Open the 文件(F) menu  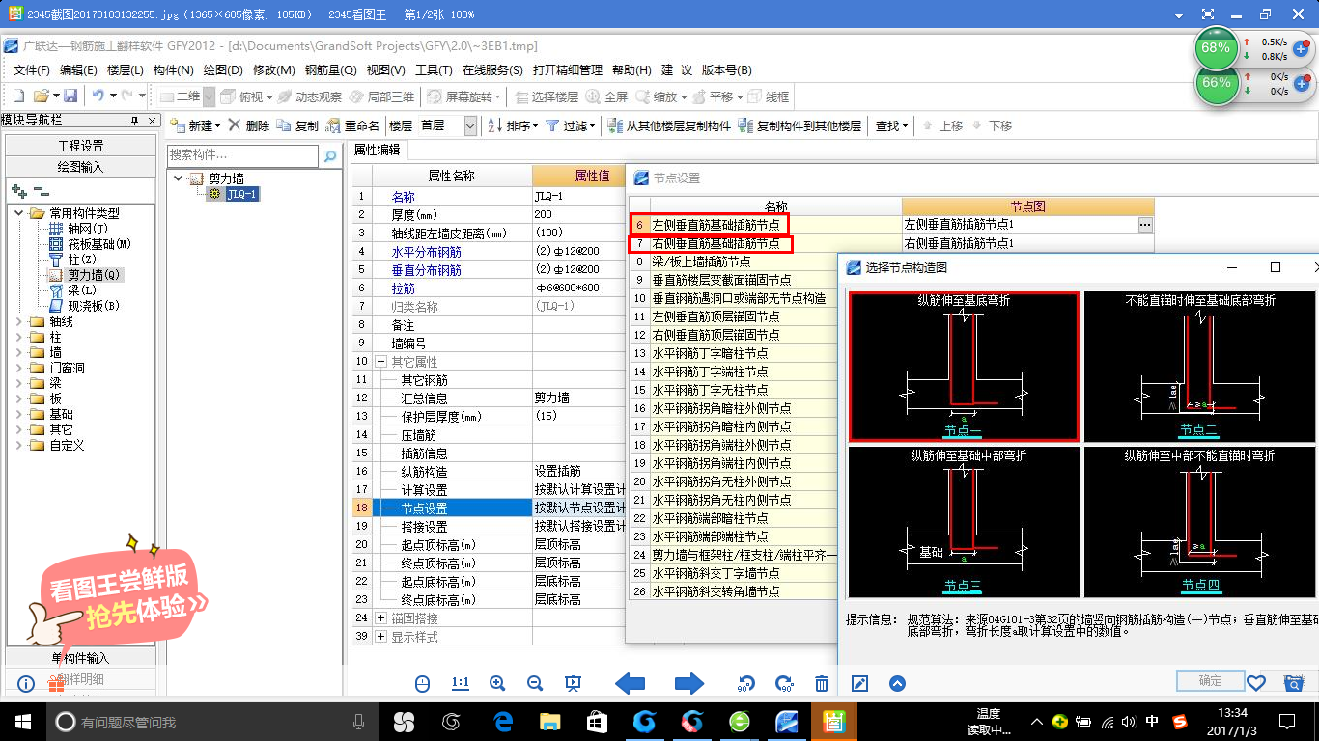click(x=31, y=69)
